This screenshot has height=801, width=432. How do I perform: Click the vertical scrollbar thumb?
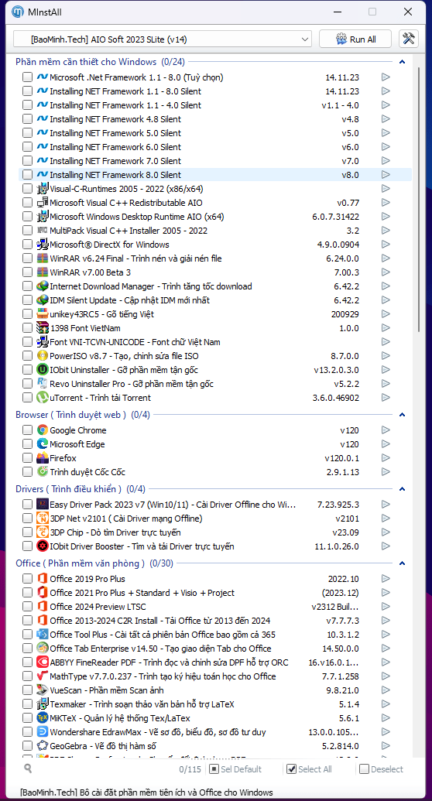coord(420,199)
